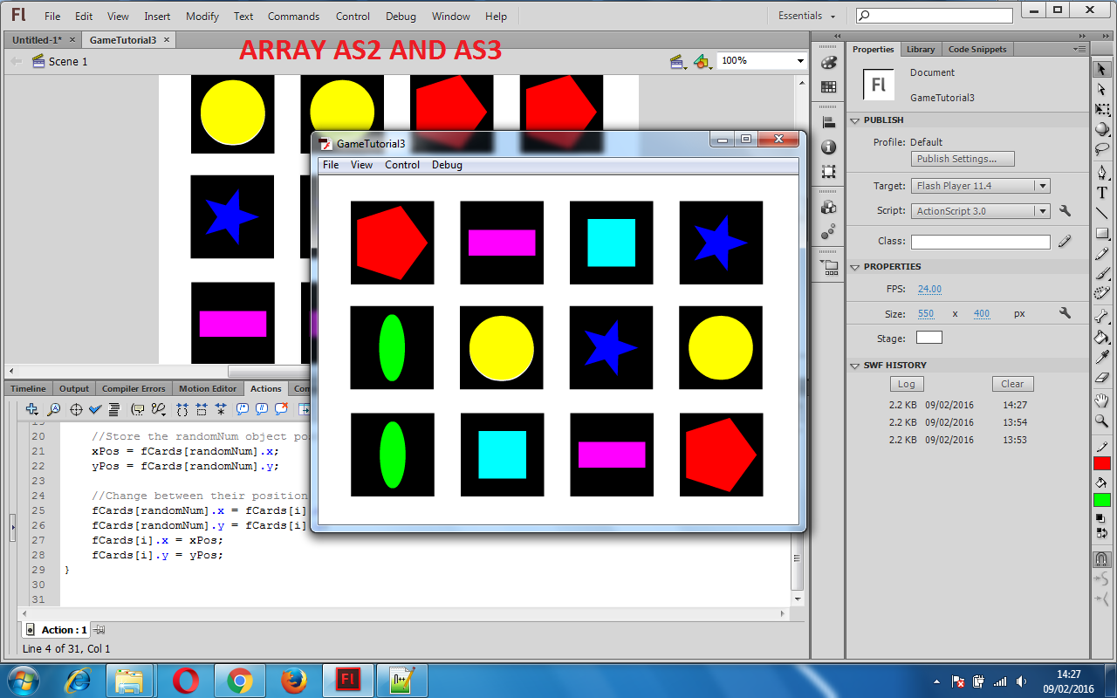Viewport: 1117px width, 698px height.
Task: Choose the Rectangle tool
Action: click(1101, 233)
